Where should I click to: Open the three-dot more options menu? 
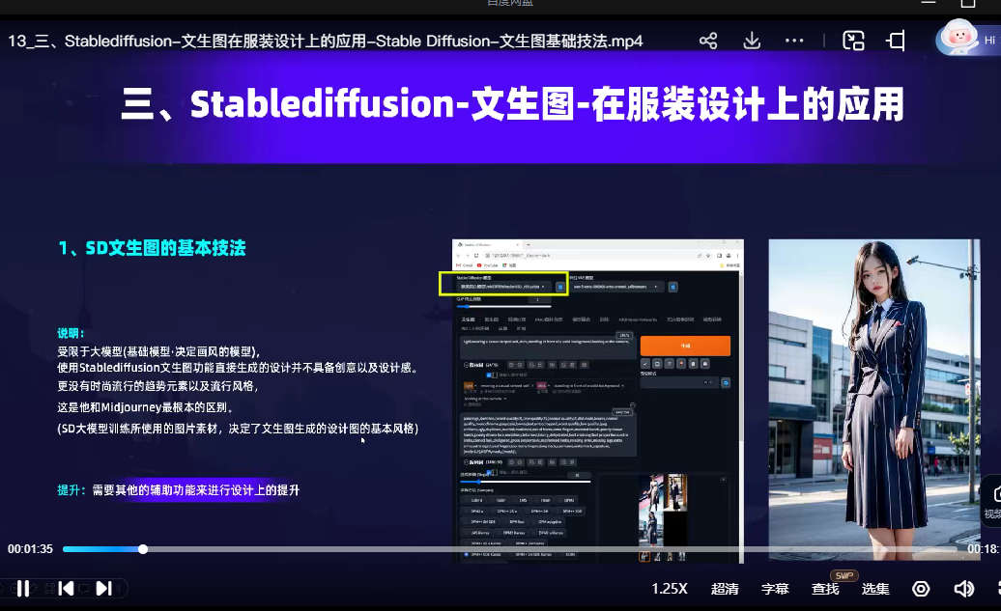coord(794,41)
